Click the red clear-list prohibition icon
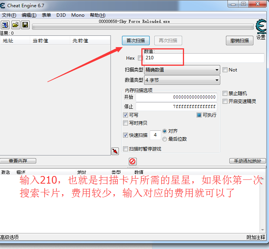Image resolution: width=269 pixels, height=249 pixels. pos(133,162)
